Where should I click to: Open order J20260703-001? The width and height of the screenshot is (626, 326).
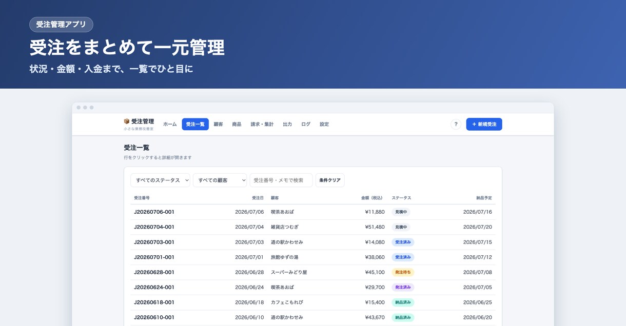coord(313,242)
